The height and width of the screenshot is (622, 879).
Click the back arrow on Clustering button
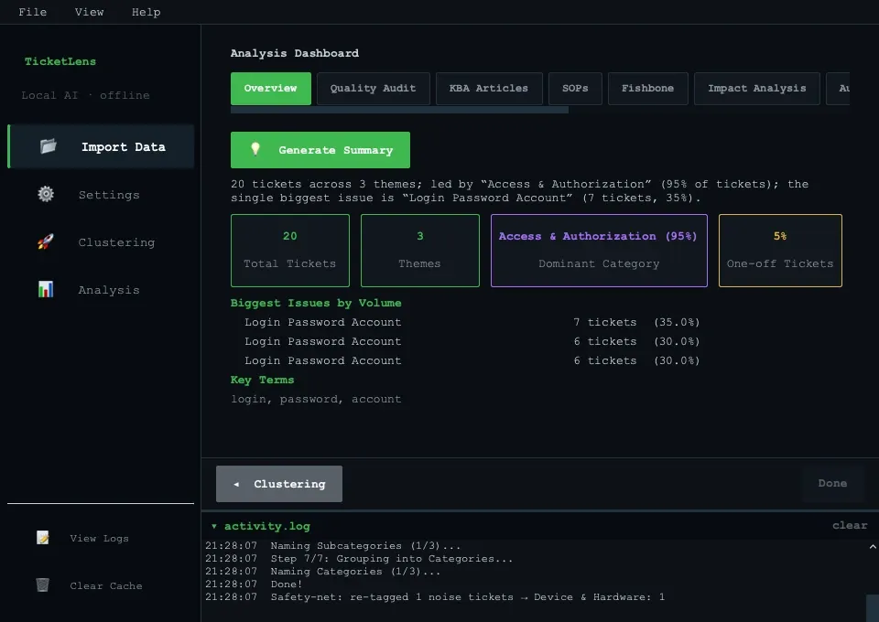pyautogui.click(x=236, y=484)
